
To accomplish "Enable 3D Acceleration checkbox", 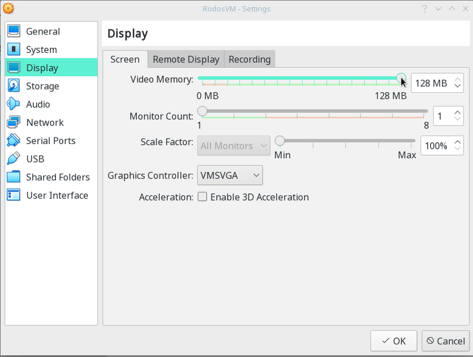I will point(203,197).
